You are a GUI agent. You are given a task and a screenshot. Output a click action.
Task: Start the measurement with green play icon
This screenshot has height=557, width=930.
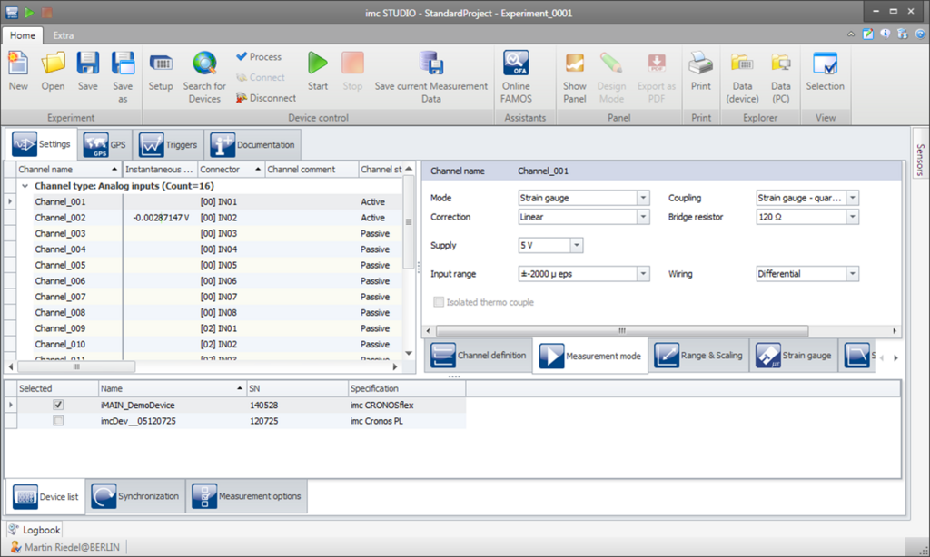[x=318, y=71]
